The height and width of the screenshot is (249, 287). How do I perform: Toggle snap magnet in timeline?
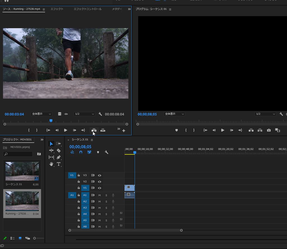(81, 152)
